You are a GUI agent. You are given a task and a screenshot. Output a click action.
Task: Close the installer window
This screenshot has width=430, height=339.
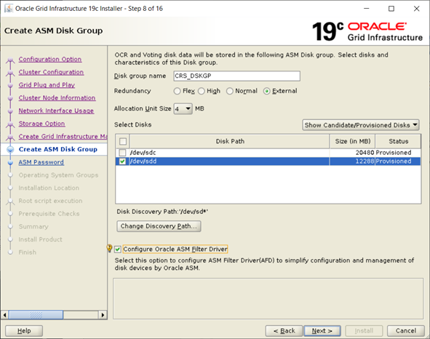[x=417, y=9]
